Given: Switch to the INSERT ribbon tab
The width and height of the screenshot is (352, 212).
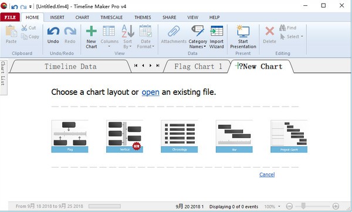Looking at the screenshot, I should click(57, 17).
